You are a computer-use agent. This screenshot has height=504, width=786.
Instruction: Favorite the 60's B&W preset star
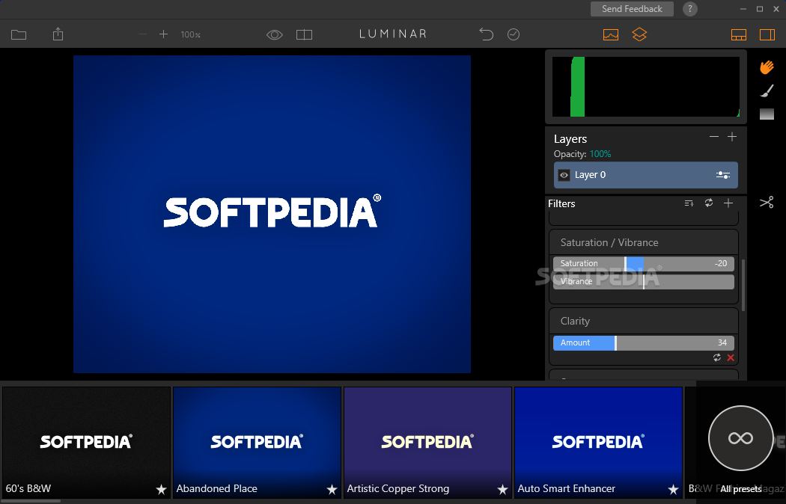click(x=161, y=489)
